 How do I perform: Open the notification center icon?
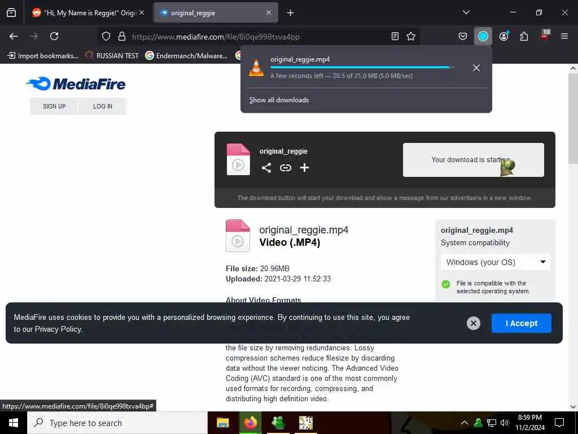point(559,423)
